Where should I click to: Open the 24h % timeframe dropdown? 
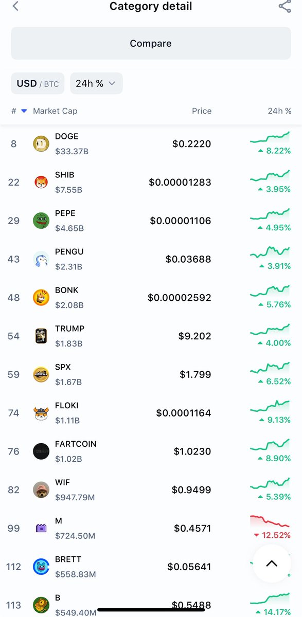click(96, 83)
